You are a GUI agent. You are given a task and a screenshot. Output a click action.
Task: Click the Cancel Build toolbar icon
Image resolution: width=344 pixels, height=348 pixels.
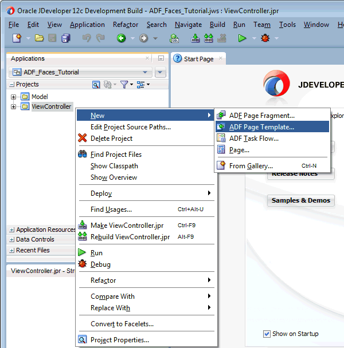(x=222, y=38)
